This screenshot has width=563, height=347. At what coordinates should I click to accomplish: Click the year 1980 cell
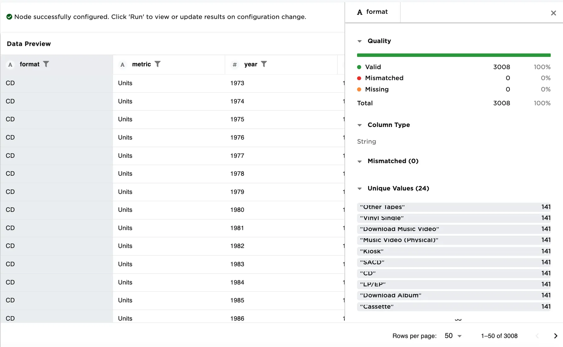click(237, 210)
